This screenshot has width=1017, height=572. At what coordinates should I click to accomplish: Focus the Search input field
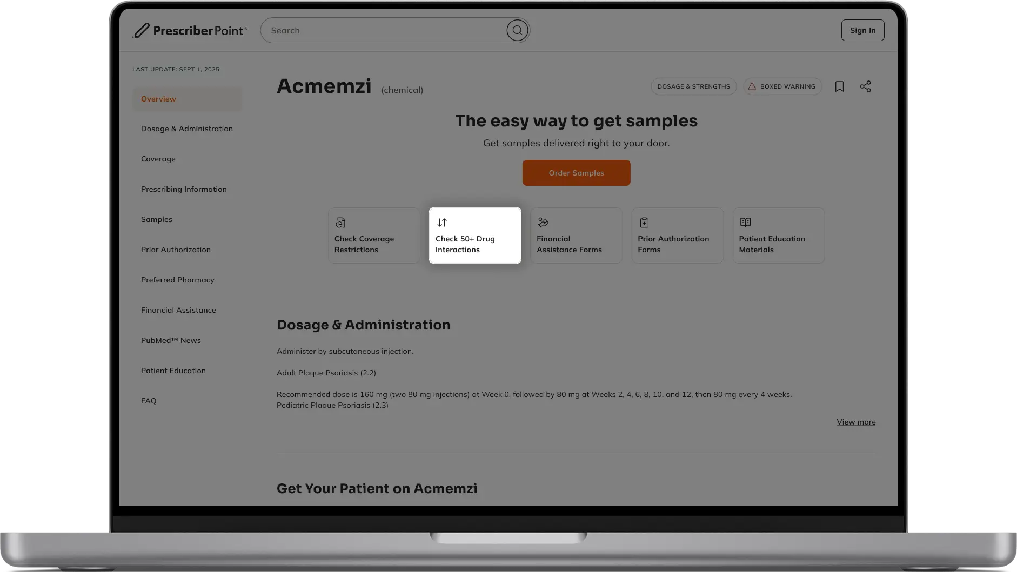pos(384,30)
